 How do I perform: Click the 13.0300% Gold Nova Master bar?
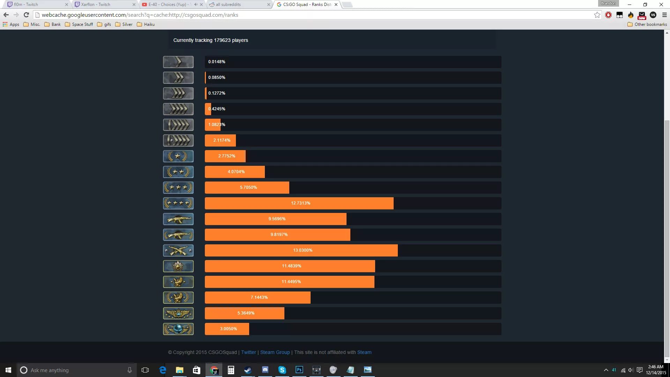click(301, 250)
